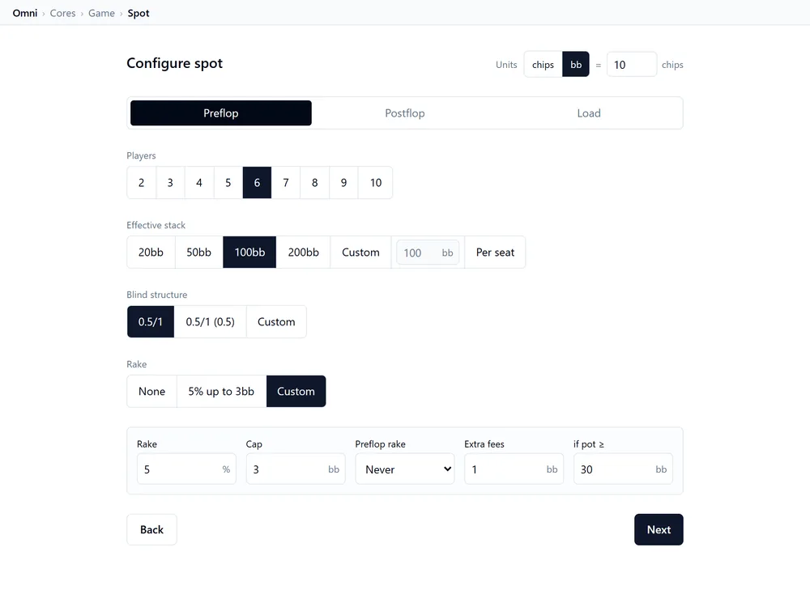Open the Preflop rake dropdown
The image size is (810, 607).
point(405,469)
